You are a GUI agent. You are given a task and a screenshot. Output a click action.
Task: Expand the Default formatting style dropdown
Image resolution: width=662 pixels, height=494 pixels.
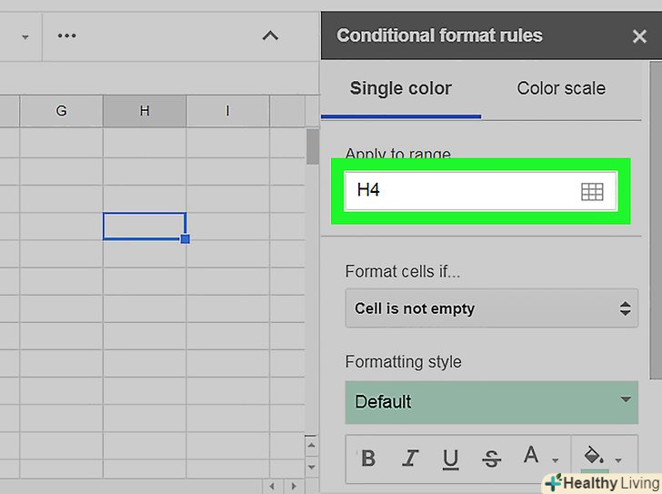(492, 401)
